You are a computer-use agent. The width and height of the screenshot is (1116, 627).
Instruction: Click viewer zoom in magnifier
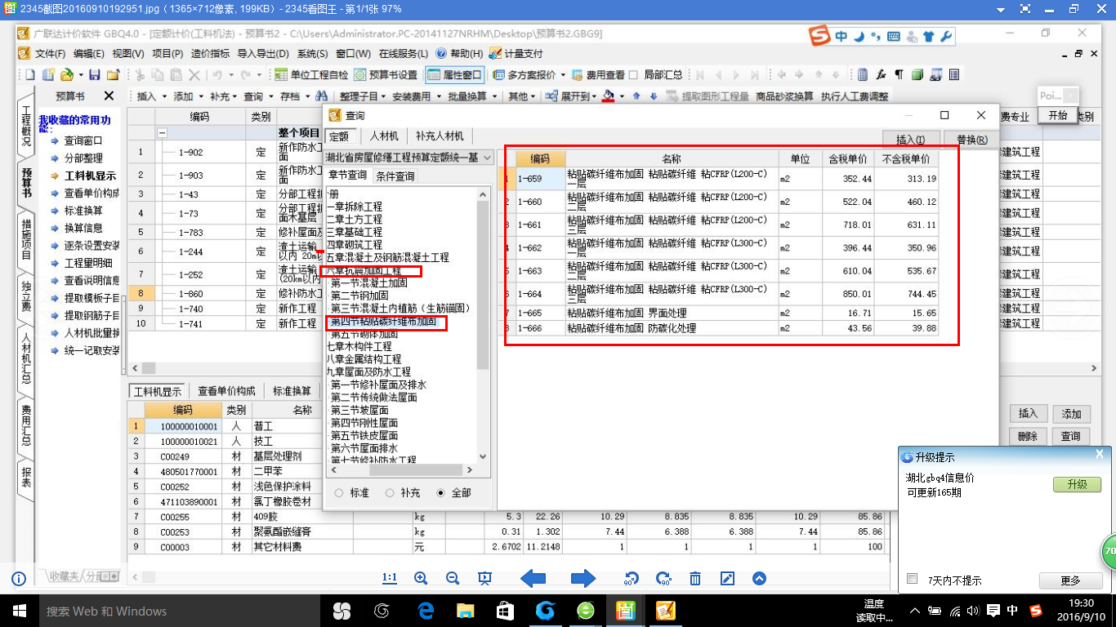click(421, 578)
